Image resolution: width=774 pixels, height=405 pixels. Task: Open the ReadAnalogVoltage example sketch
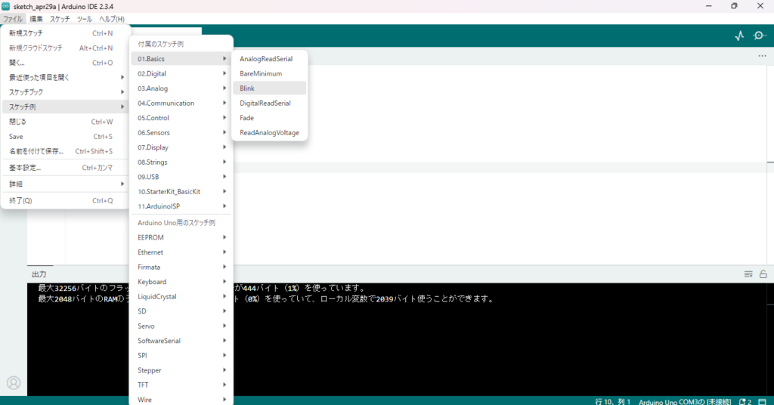(270, 133)
